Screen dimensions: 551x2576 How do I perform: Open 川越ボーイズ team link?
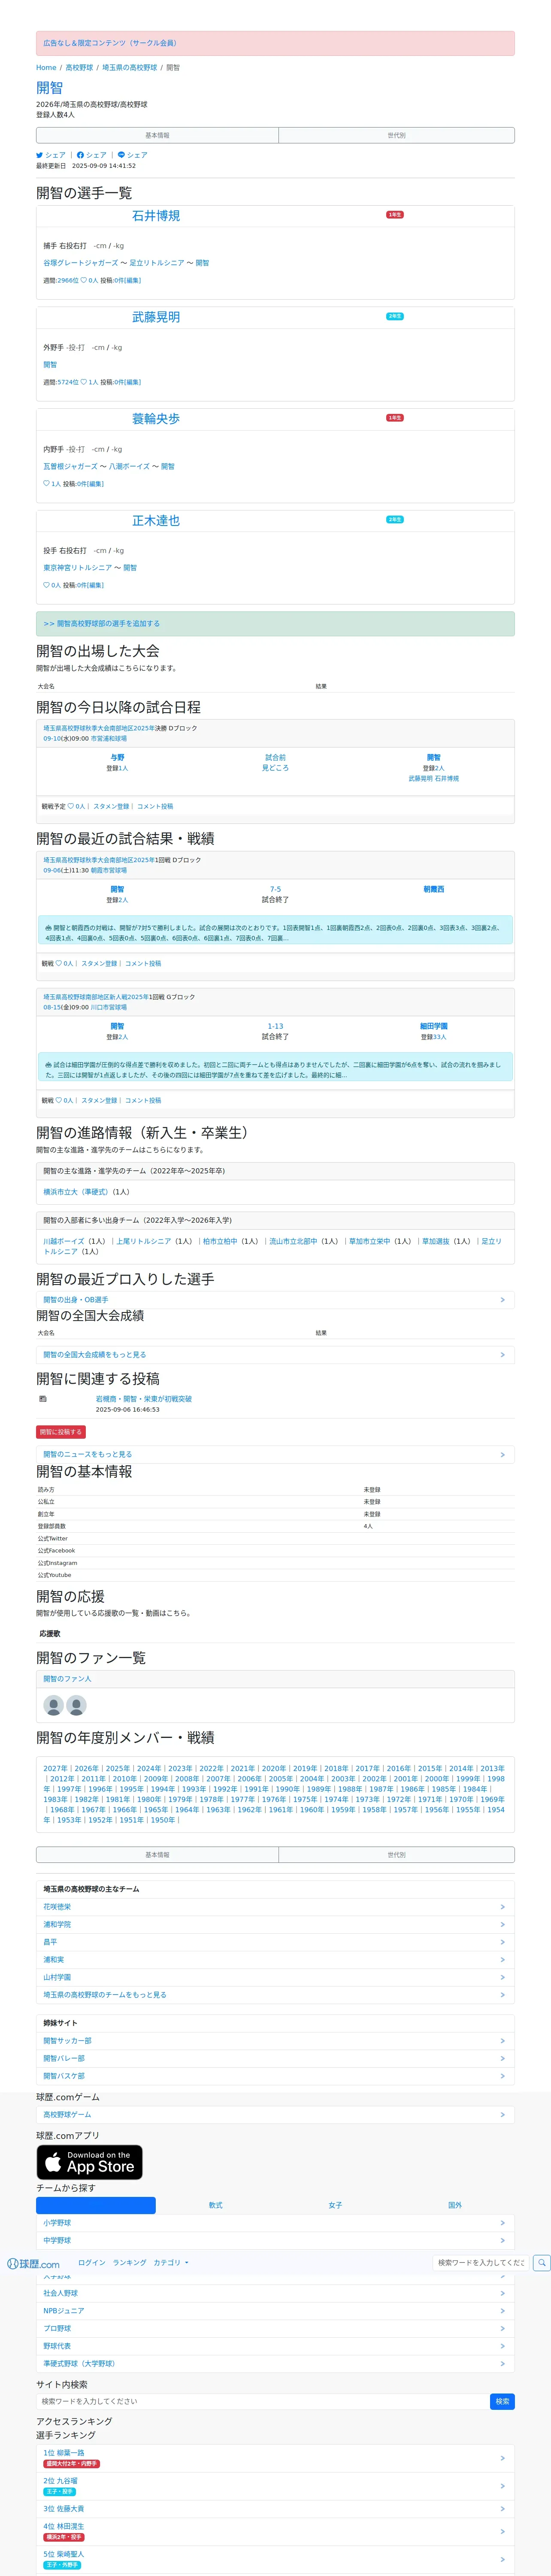64,1241
